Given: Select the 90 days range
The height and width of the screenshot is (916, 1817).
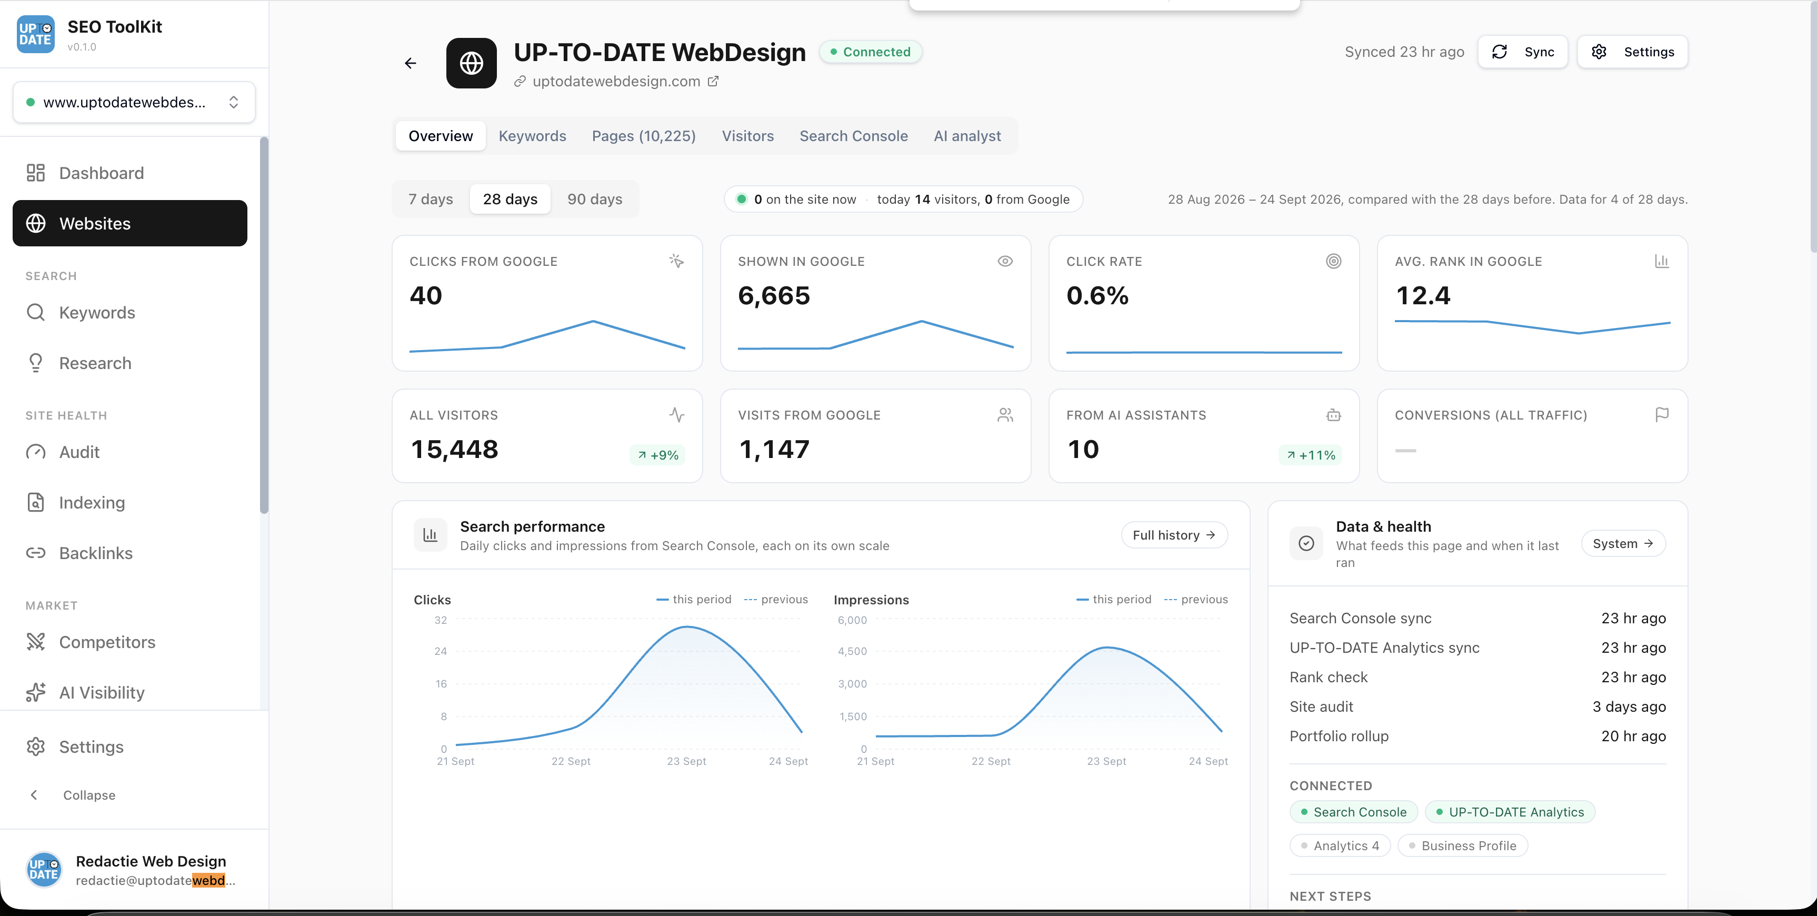Looking at the screenshot, I should [595, 199].
